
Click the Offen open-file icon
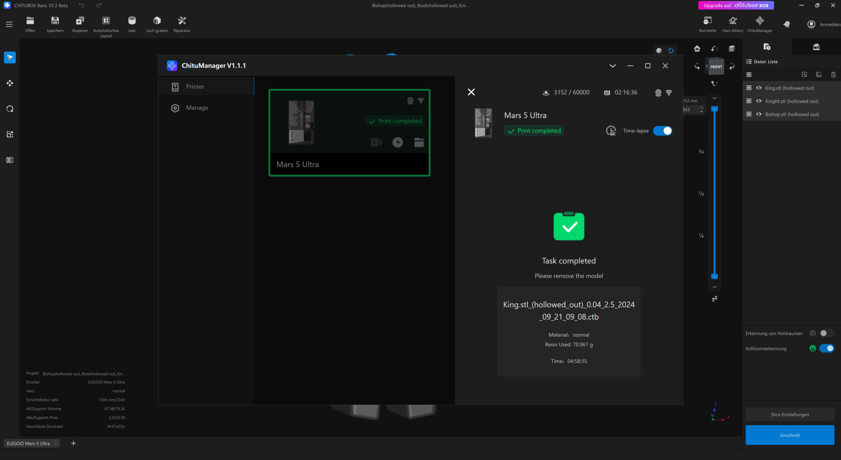click(30, 24)
